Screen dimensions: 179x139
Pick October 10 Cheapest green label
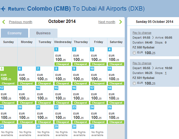98,84
